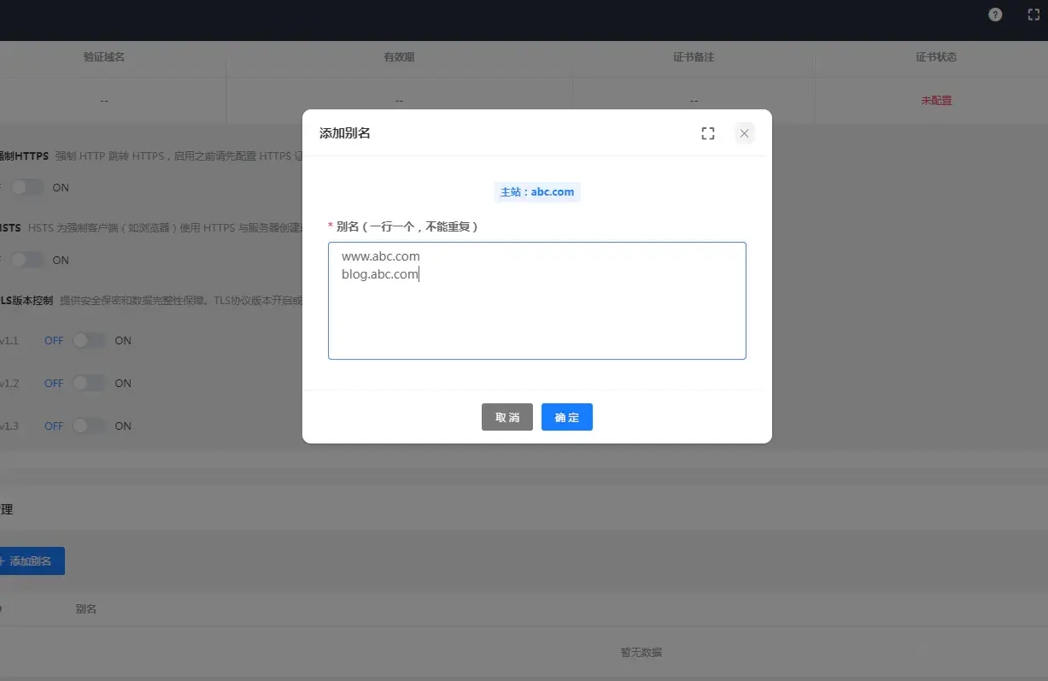Screen dimensions: 1048x681
Task: Click the OFF label beside TLS v1.1
Action: point(54,340)
